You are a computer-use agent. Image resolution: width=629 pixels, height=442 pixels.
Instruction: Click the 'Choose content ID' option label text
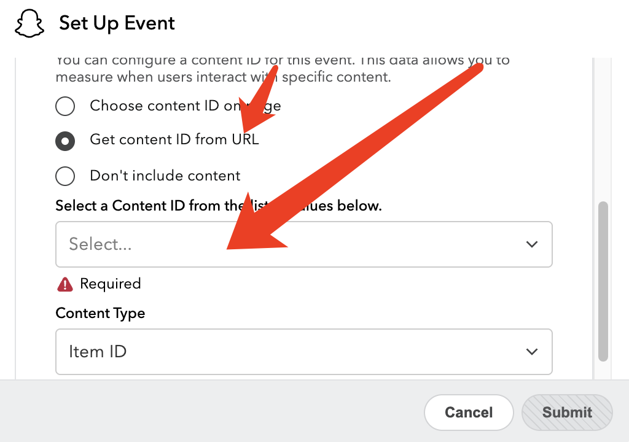click(154, 106)
